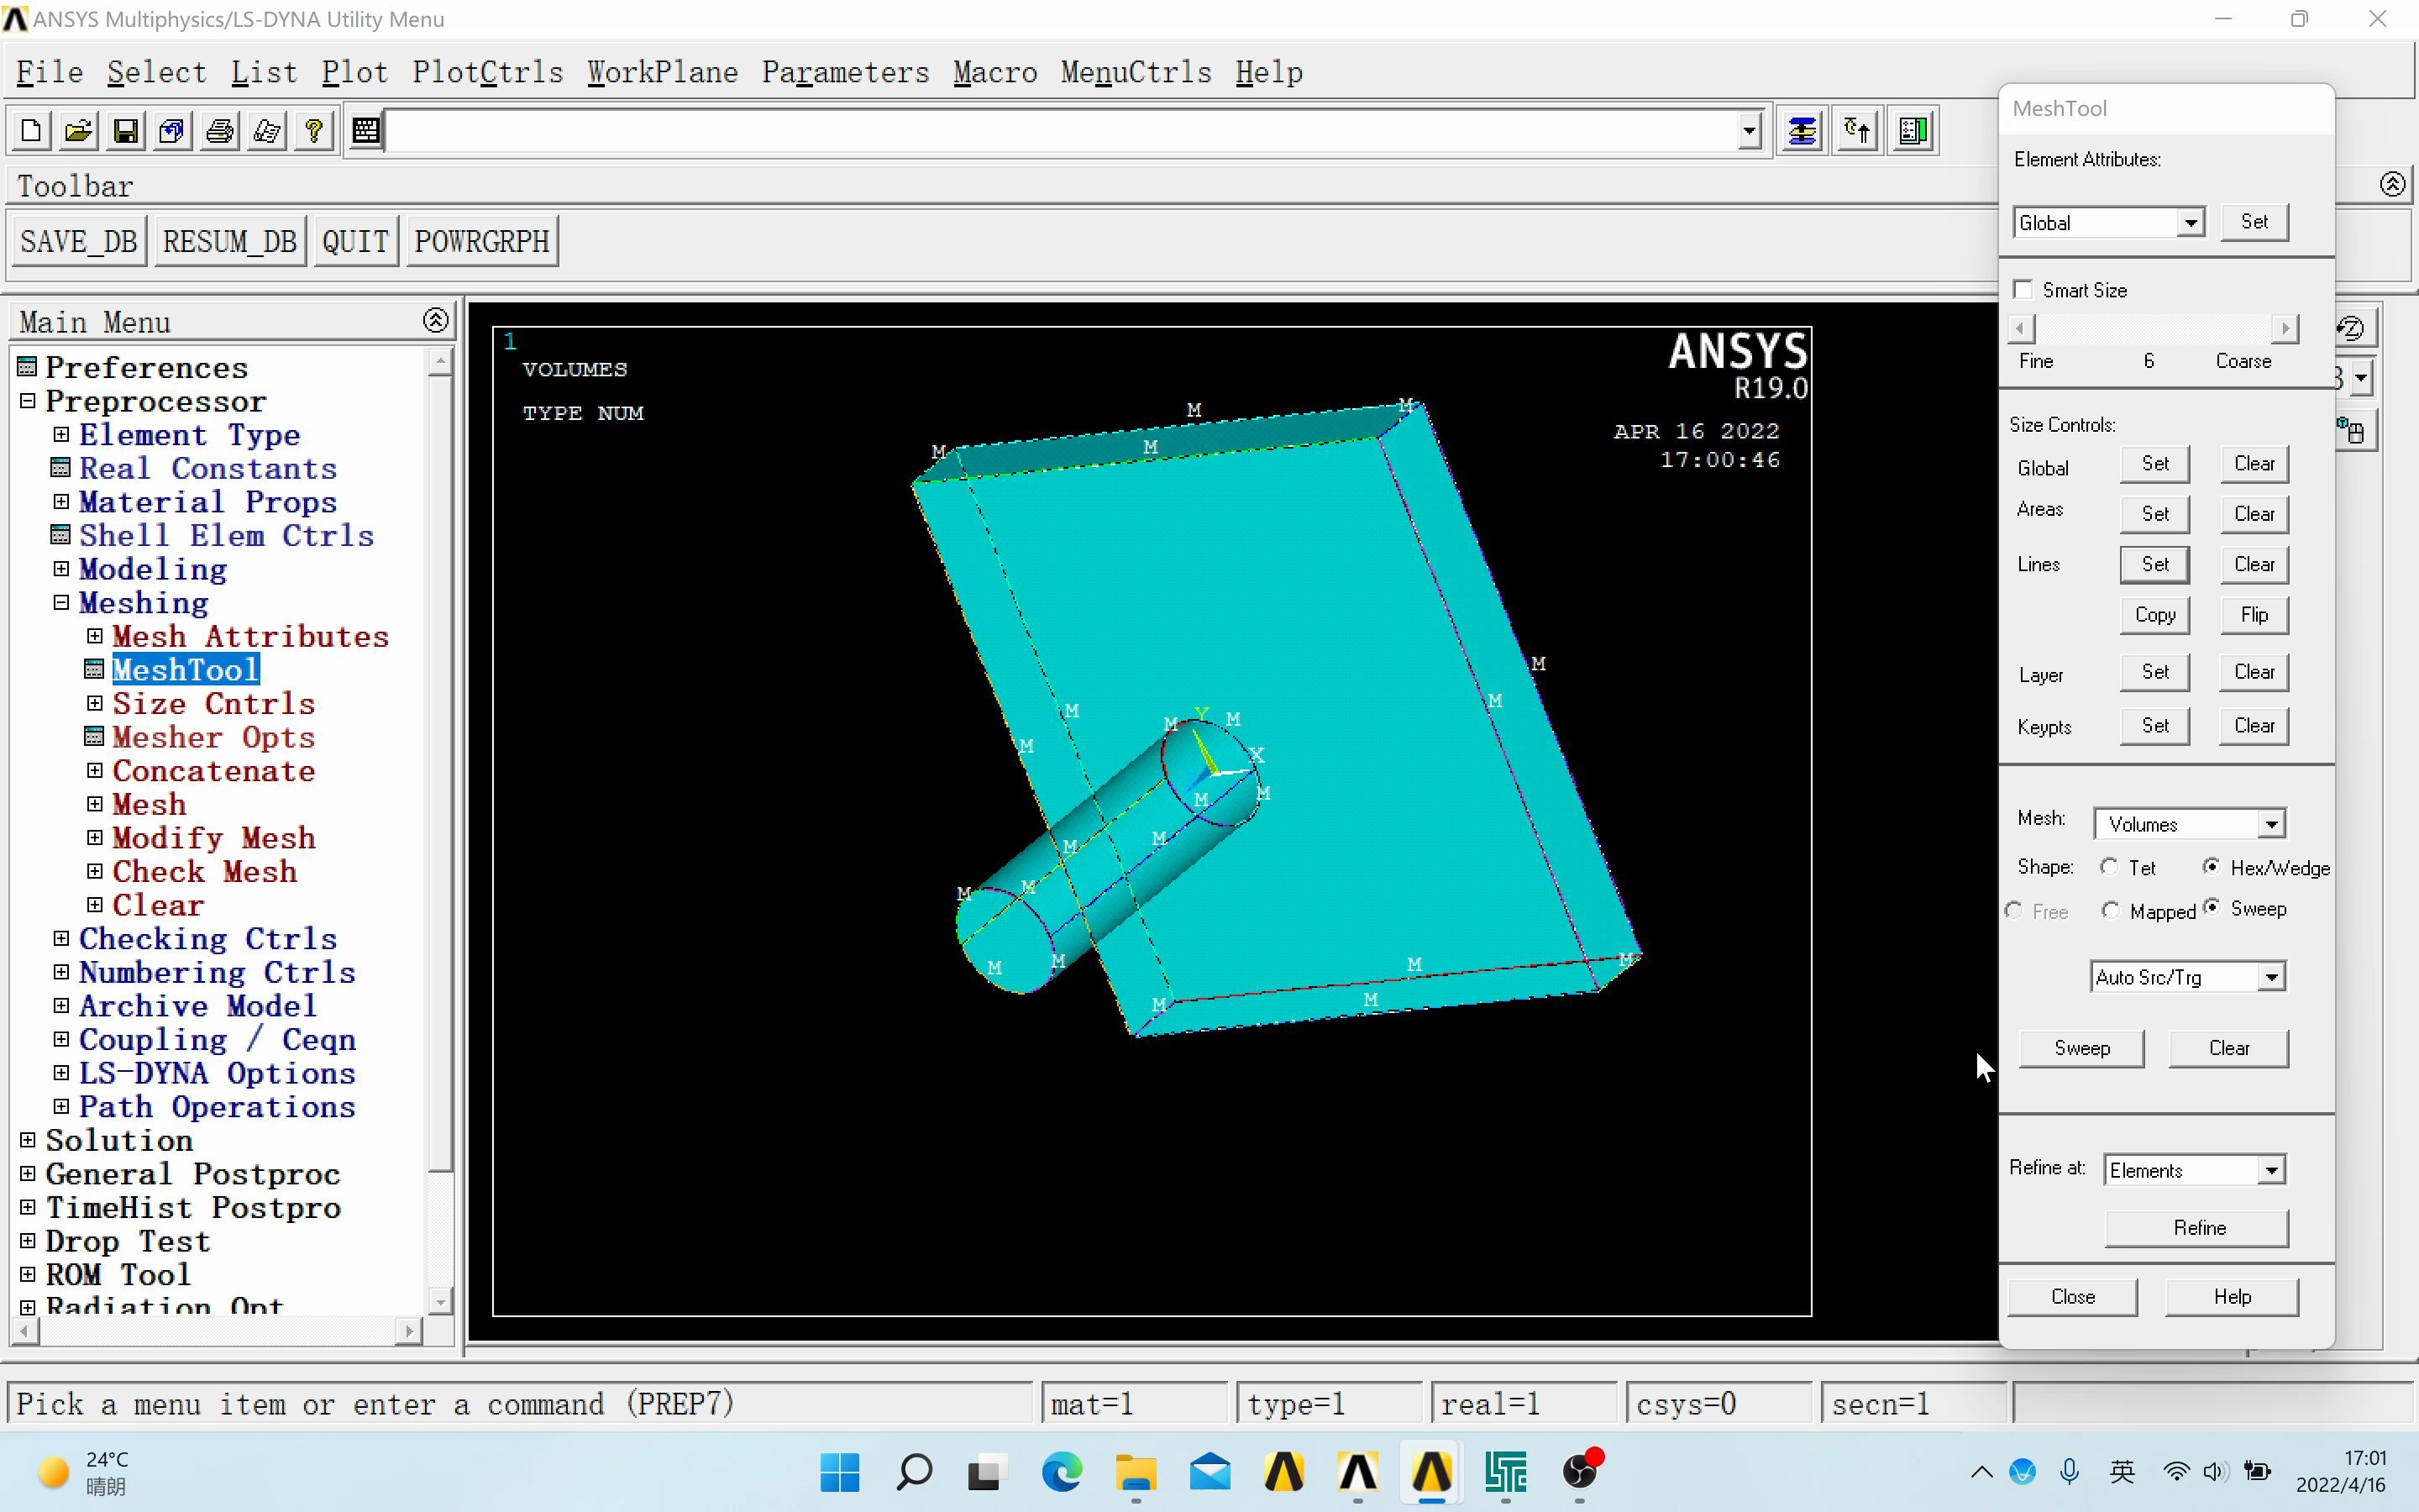Expand the Element Type tree node

(x=61, y=434)
